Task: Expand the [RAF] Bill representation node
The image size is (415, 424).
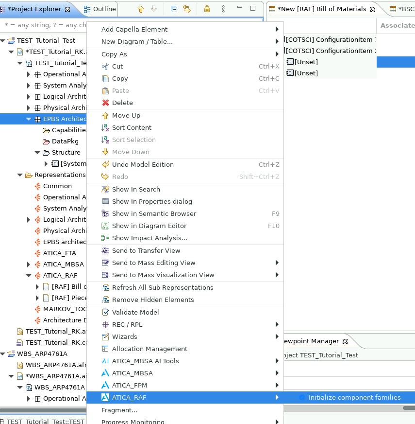Action: click(x=37, y=286)
